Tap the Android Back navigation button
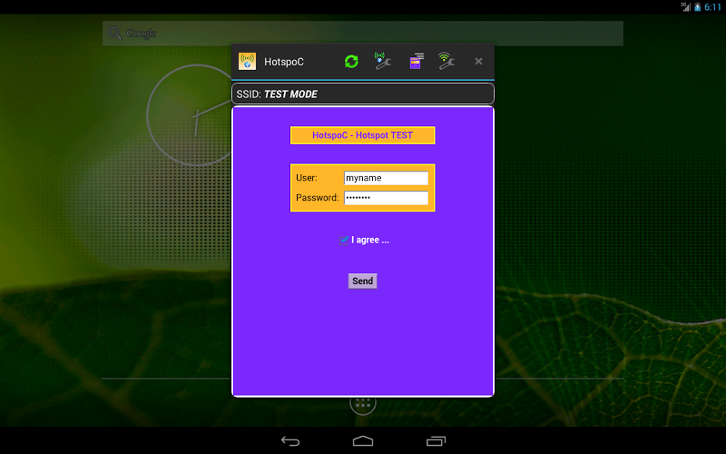This screenshot has width=726, height=454. [x=290, y=441]
